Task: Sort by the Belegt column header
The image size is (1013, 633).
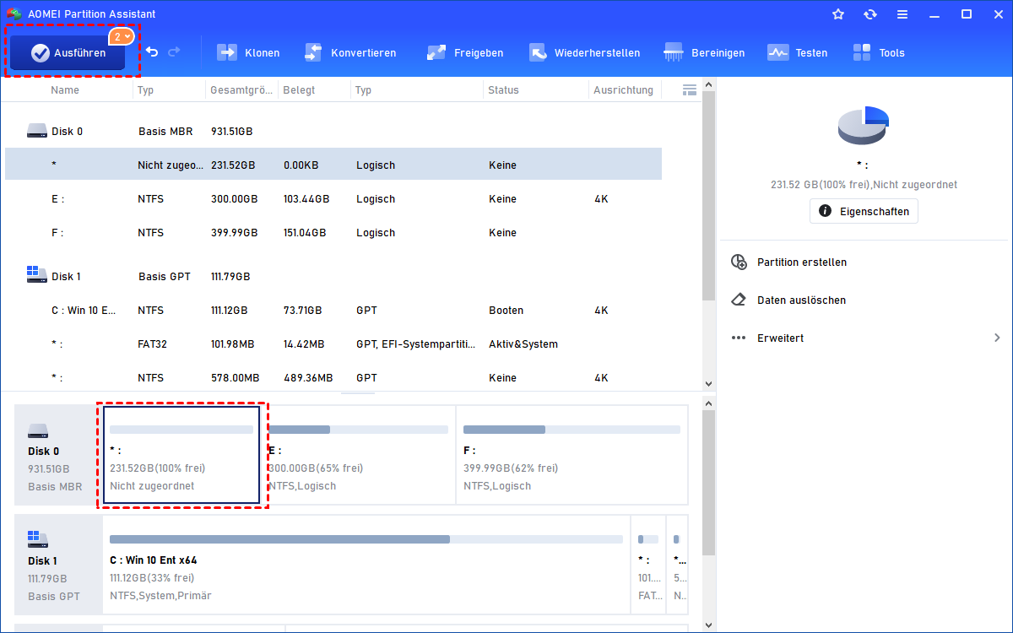Action: point(299,89)
